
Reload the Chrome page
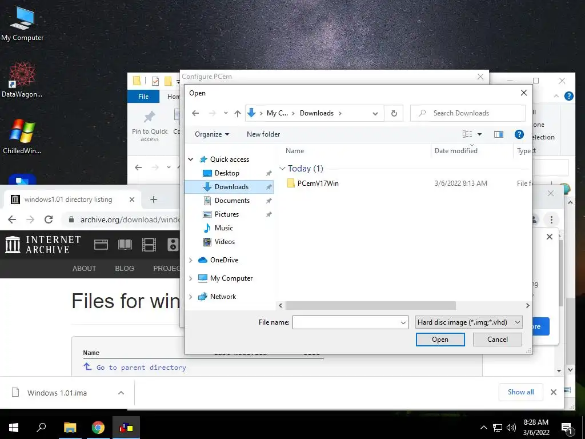pos(49,219)
